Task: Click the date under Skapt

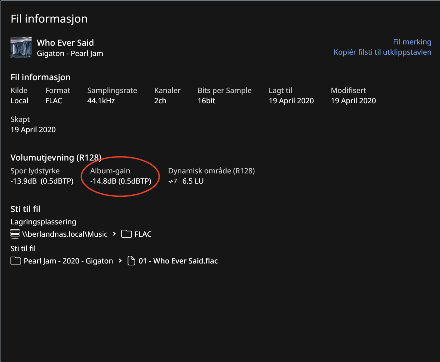Action: [33, 129]
